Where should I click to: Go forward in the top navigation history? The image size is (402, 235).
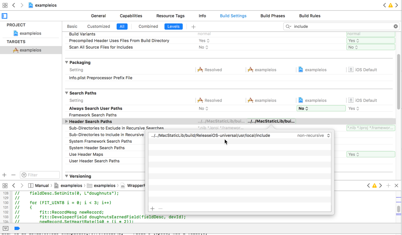22,5
